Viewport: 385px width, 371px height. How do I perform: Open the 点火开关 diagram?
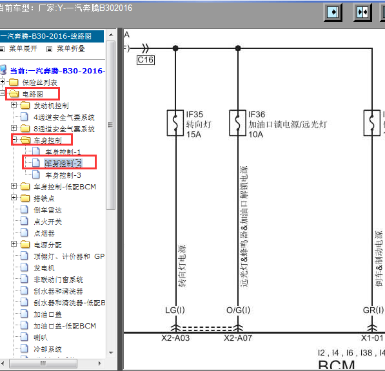[48, 222]
